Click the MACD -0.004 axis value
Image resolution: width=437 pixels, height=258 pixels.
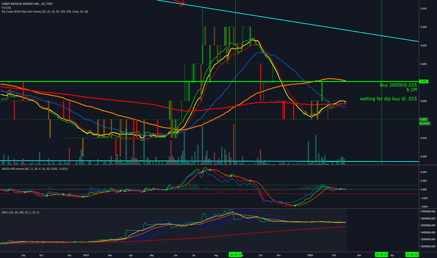tap(423, 207)
